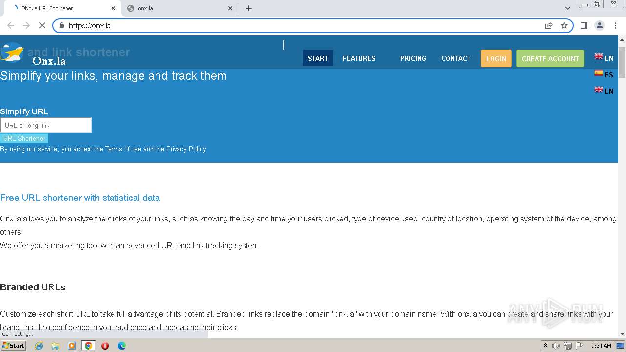The width and height of the screenshot is (626, 352).
Task: Bookmark this page with the star icon
Action: 564,25
